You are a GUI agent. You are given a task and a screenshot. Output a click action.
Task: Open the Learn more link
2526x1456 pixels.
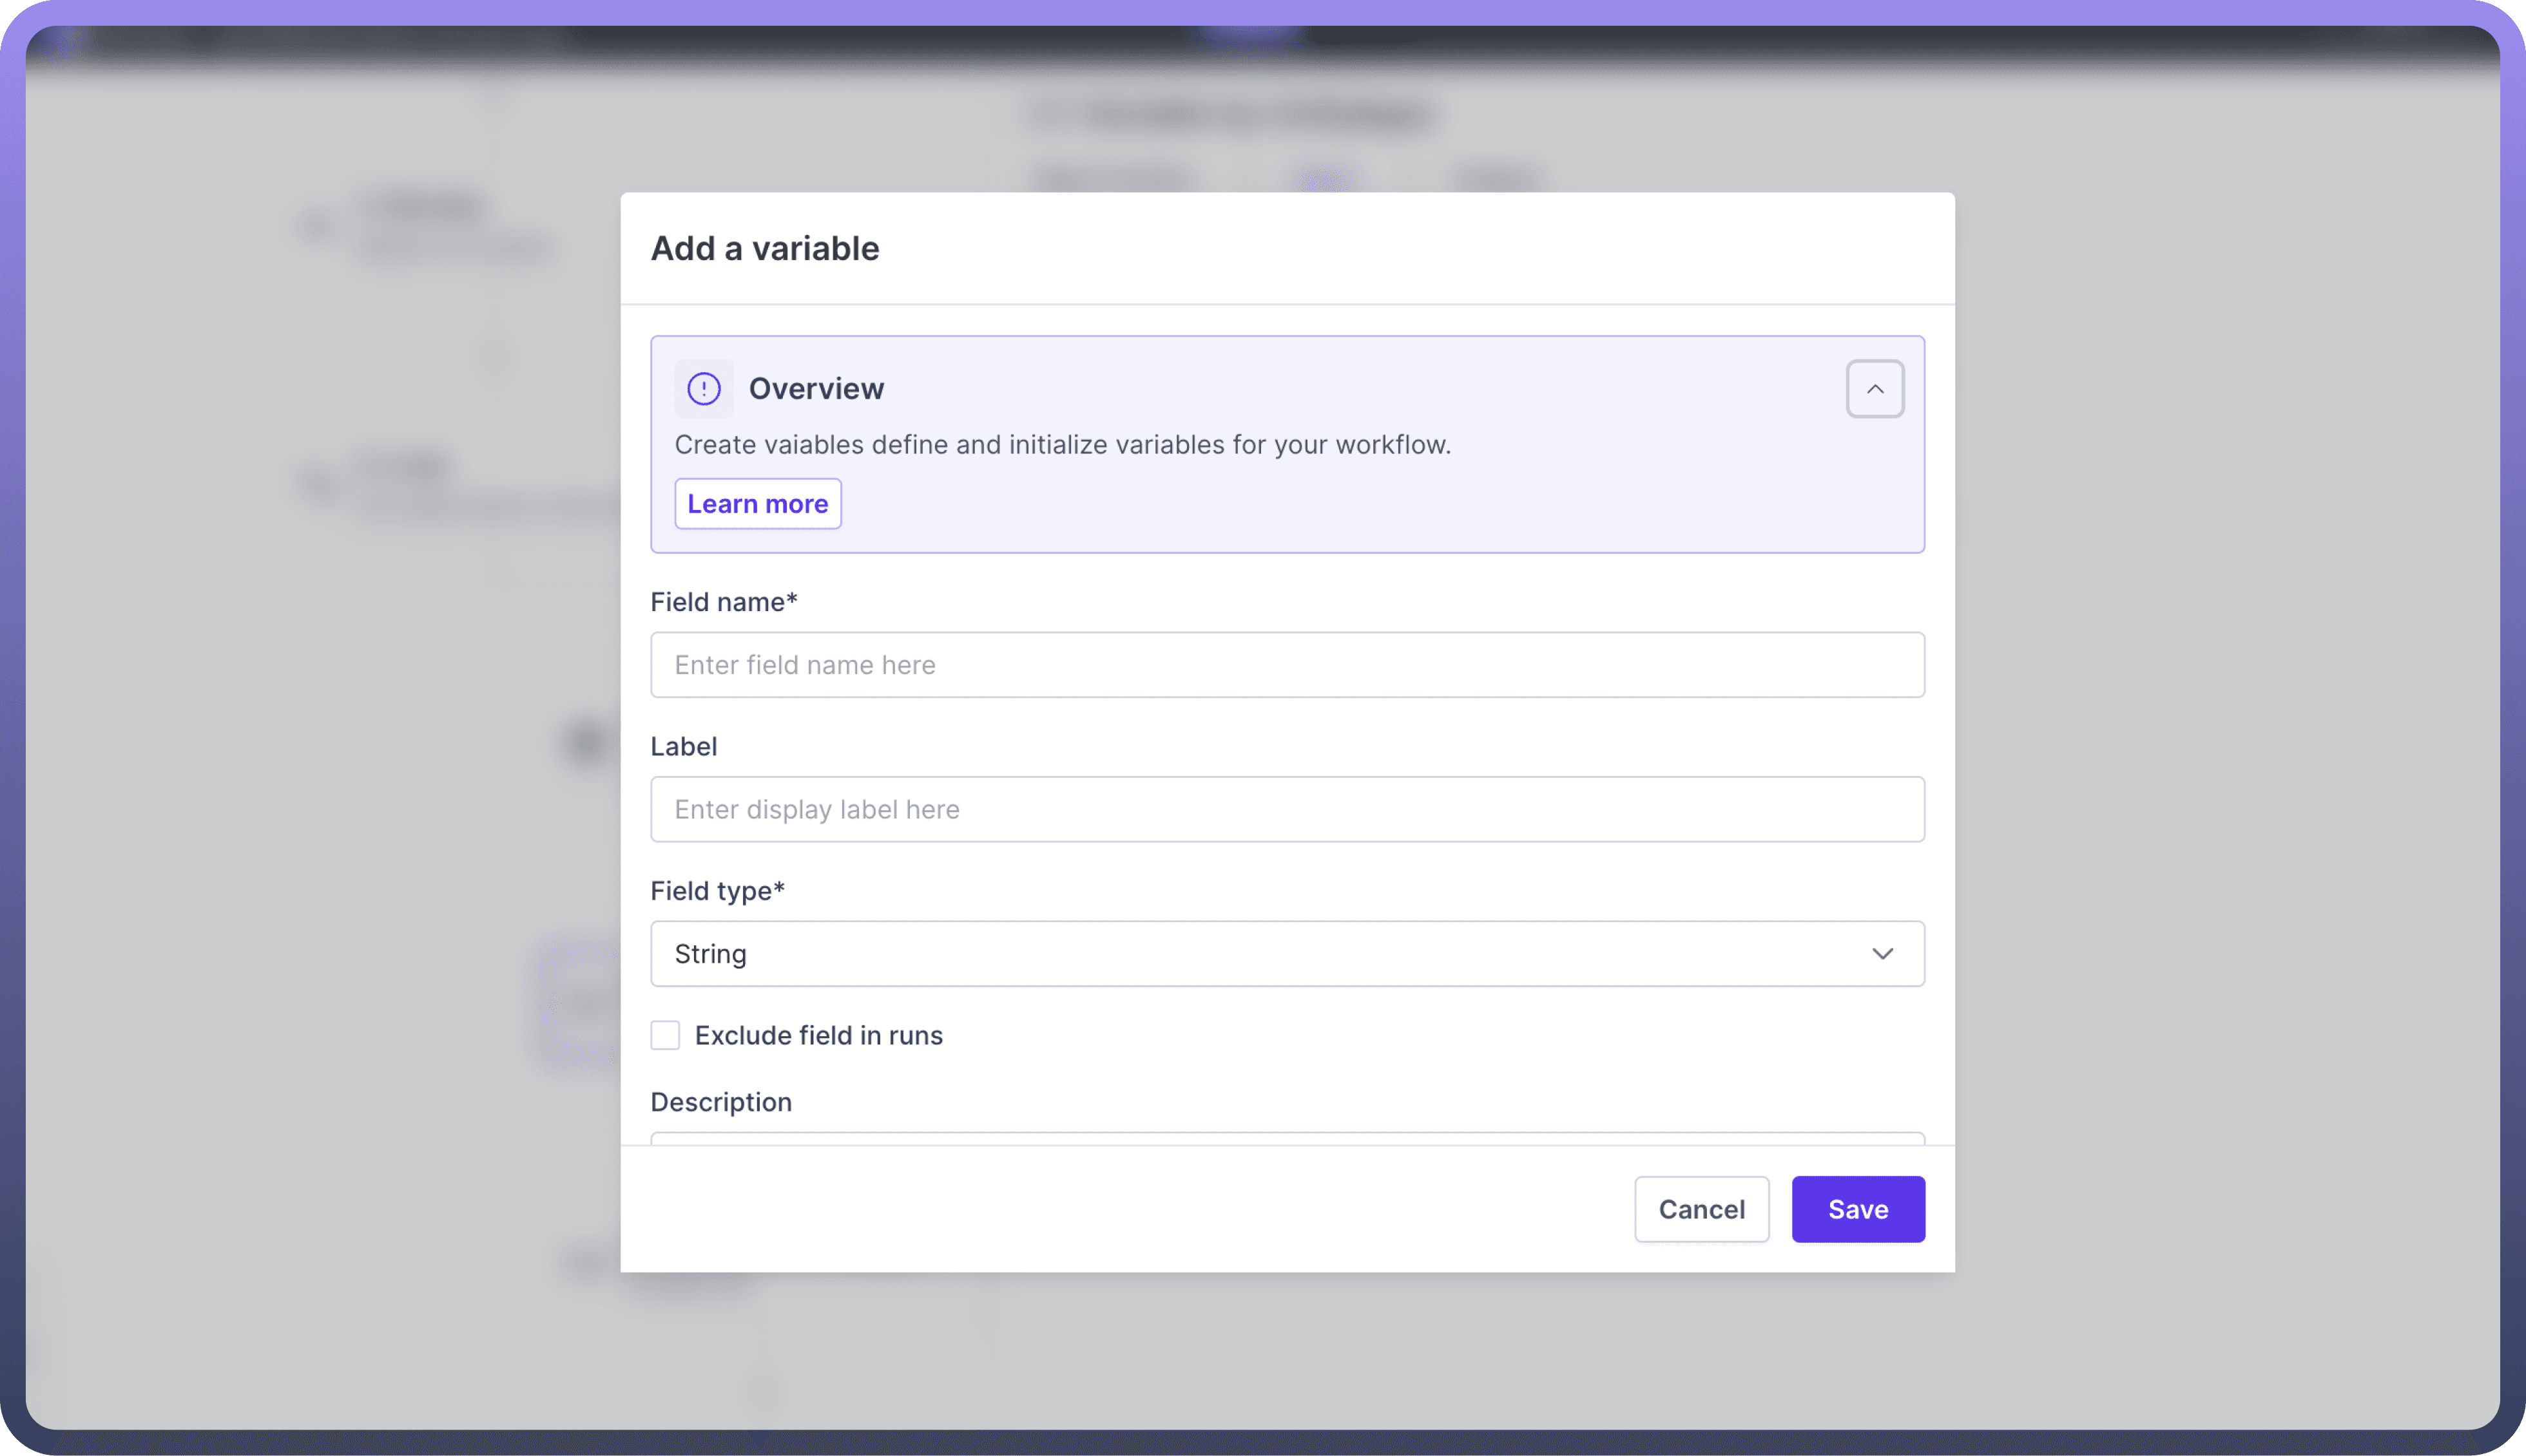[757, 504]
